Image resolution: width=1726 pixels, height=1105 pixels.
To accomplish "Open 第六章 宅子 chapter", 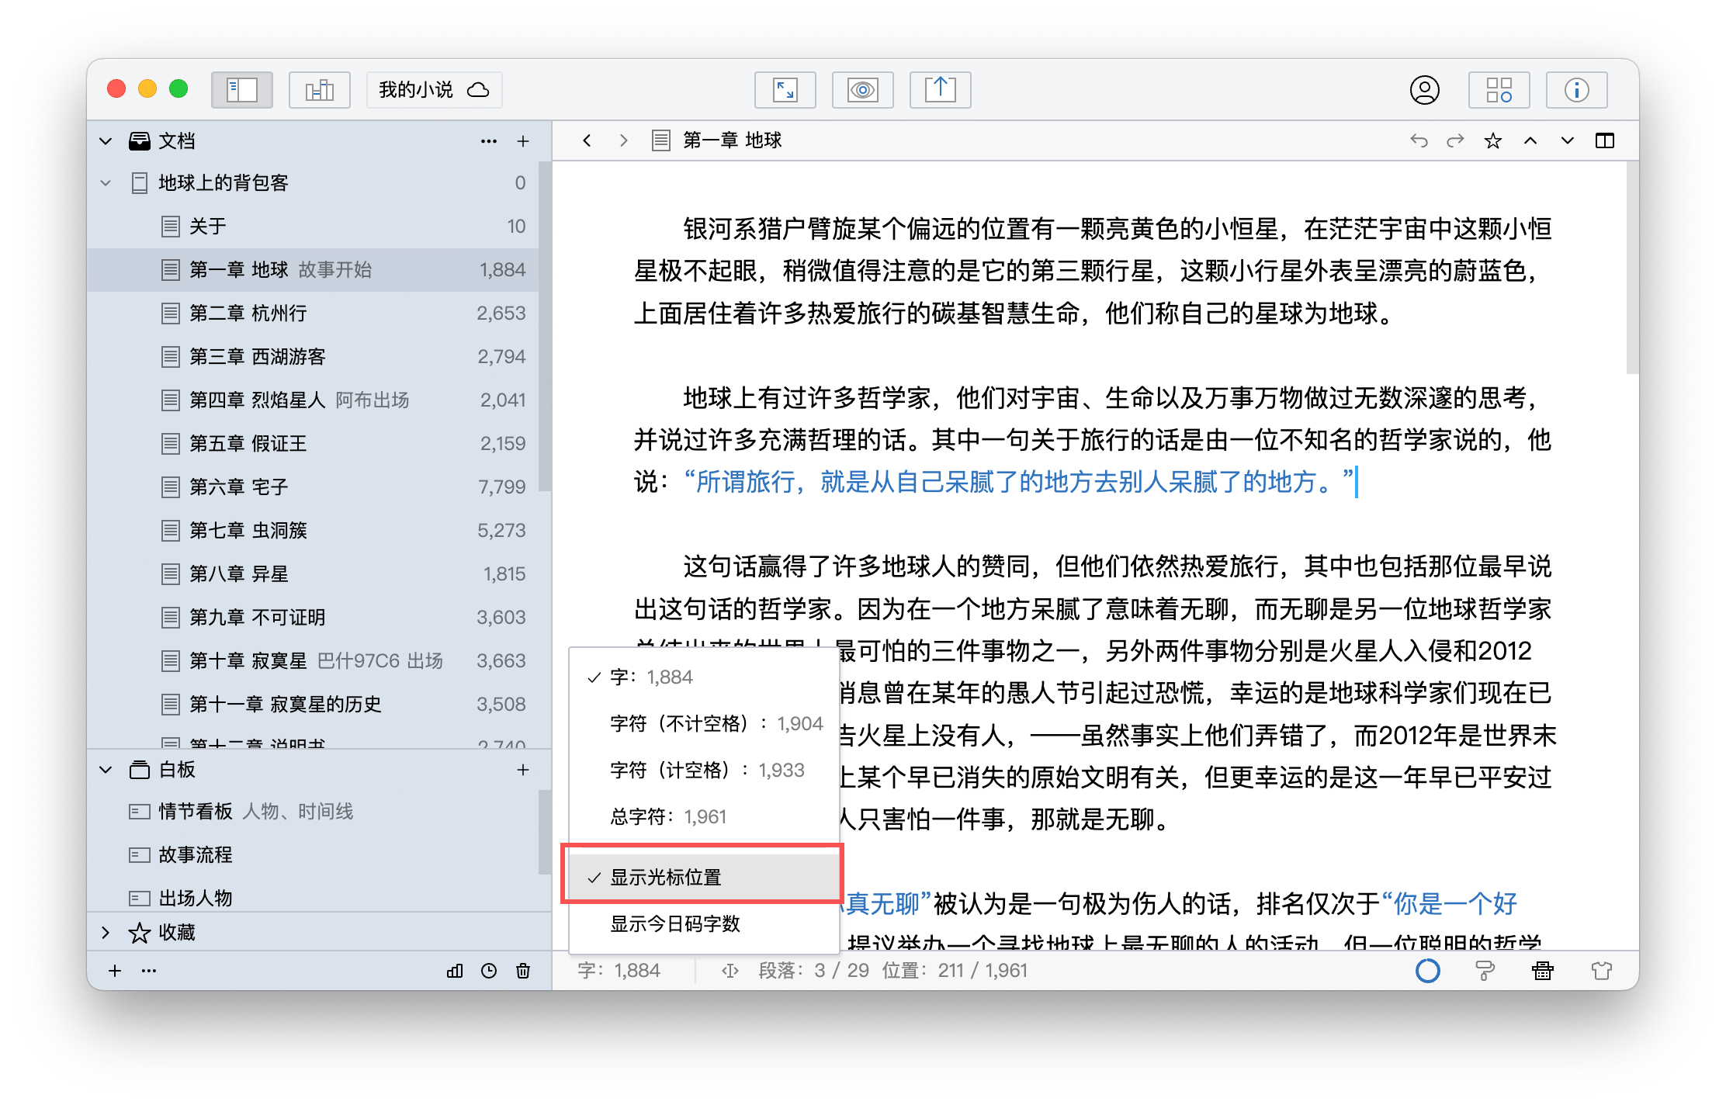I will (312, 487).
